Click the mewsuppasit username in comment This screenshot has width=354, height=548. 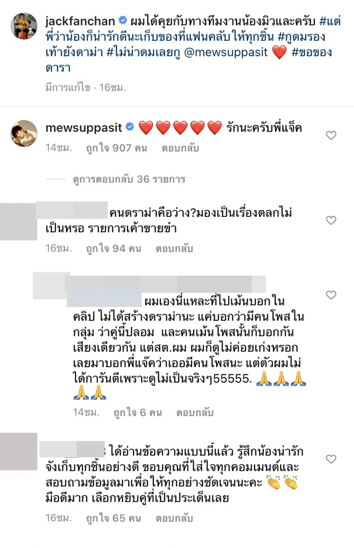[84, 128]
